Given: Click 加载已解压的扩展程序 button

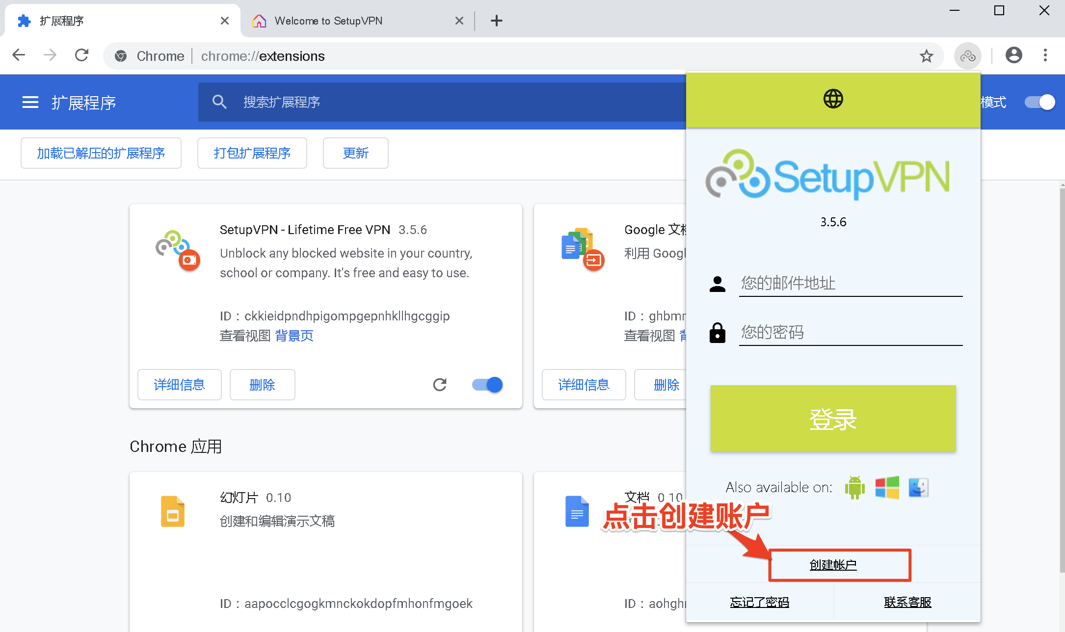Looking at the screenshot, I should pyautogui.click(x=101, y=153).
